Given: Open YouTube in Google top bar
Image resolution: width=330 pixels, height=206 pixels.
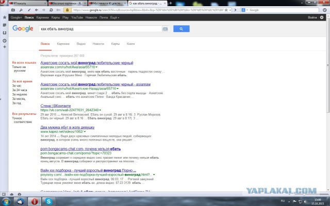Looking at the screenshot, I should [x=77, y=18].
